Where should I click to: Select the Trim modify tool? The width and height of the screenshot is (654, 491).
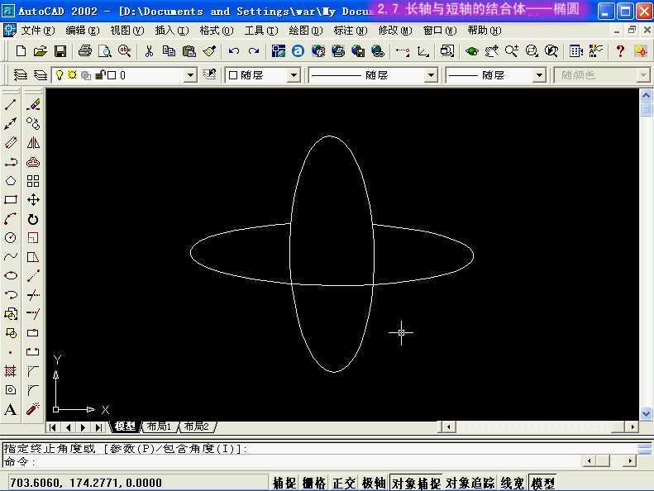(x=33, y=295)
